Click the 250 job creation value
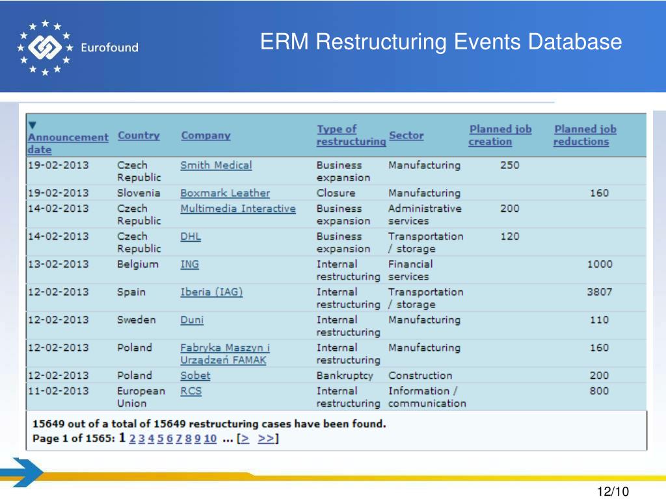This screenshot has height=499, width=666. 510,165
